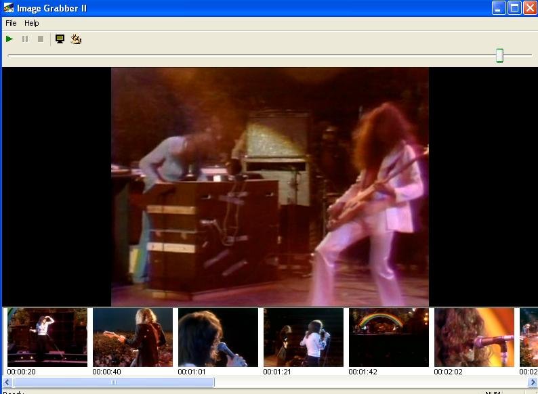Click the video seek slider handle
This screenshot has width=538, height=394.
click(x=499, y=56)
